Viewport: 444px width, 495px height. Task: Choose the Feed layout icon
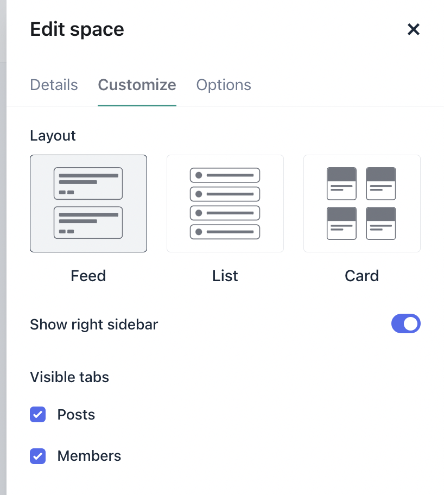pyautogui.click(x=88, y=204)
